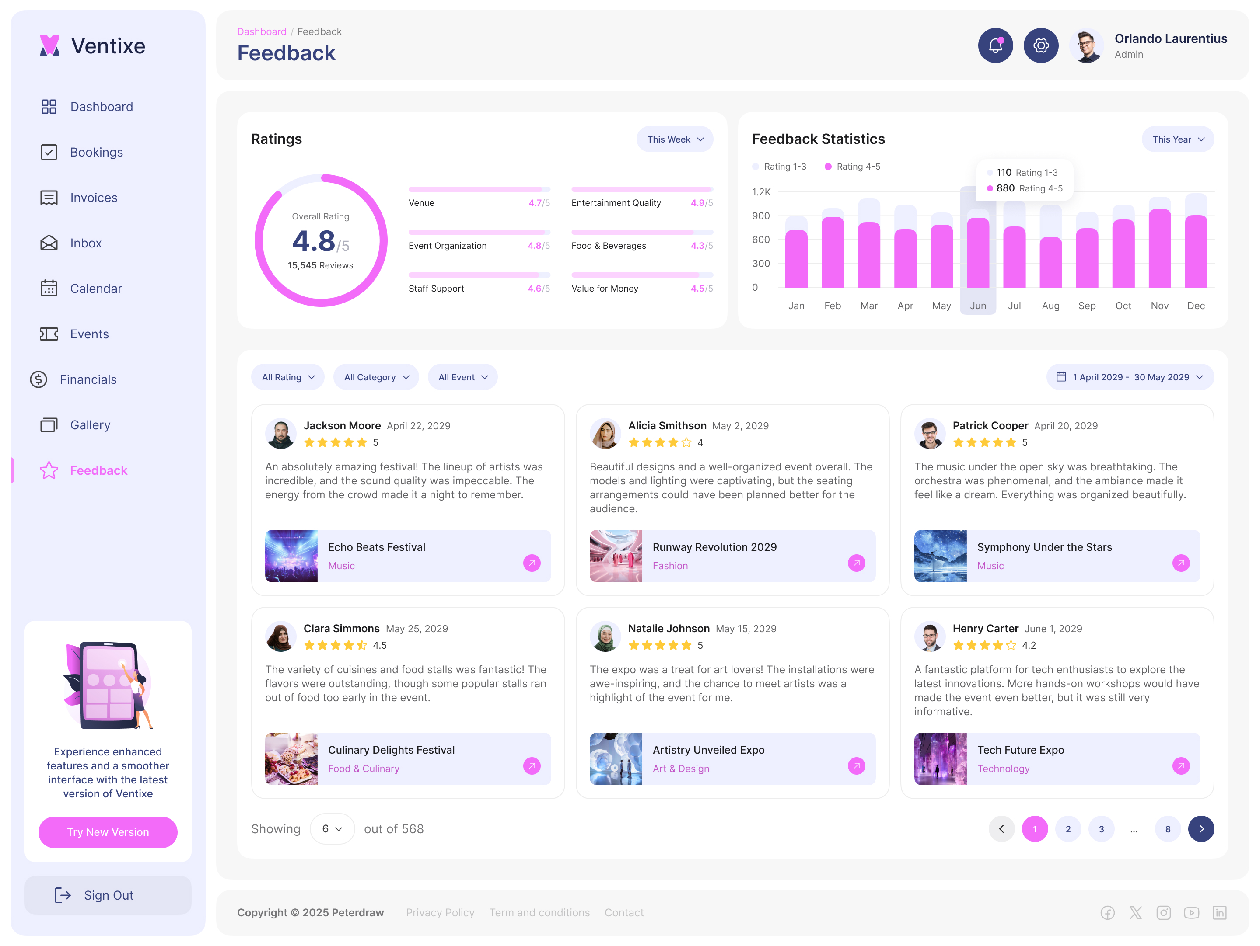The height and width of the screenshot is (946, 1260).
Task: Open the Events ticket icon
Action: 49,334
